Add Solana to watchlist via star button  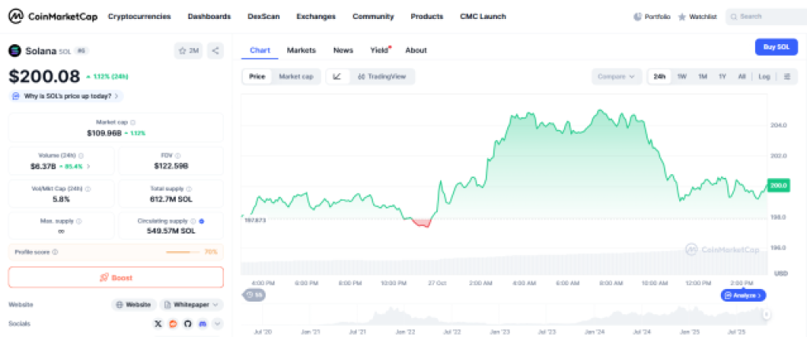pyautogui.click(x=188, y=50)
